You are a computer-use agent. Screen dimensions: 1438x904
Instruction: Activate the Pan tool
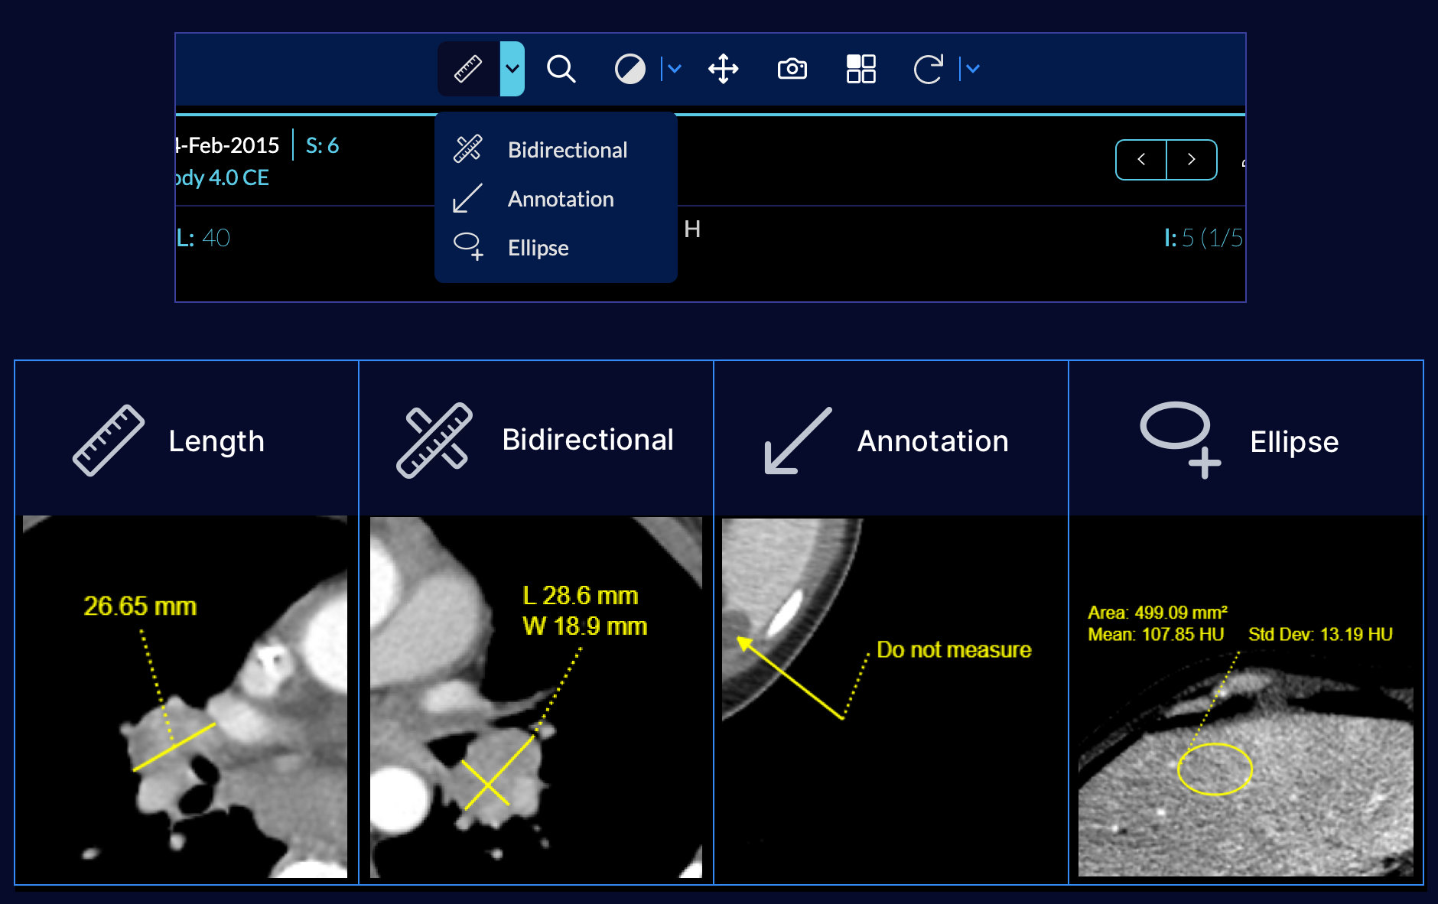coord(723,69)
